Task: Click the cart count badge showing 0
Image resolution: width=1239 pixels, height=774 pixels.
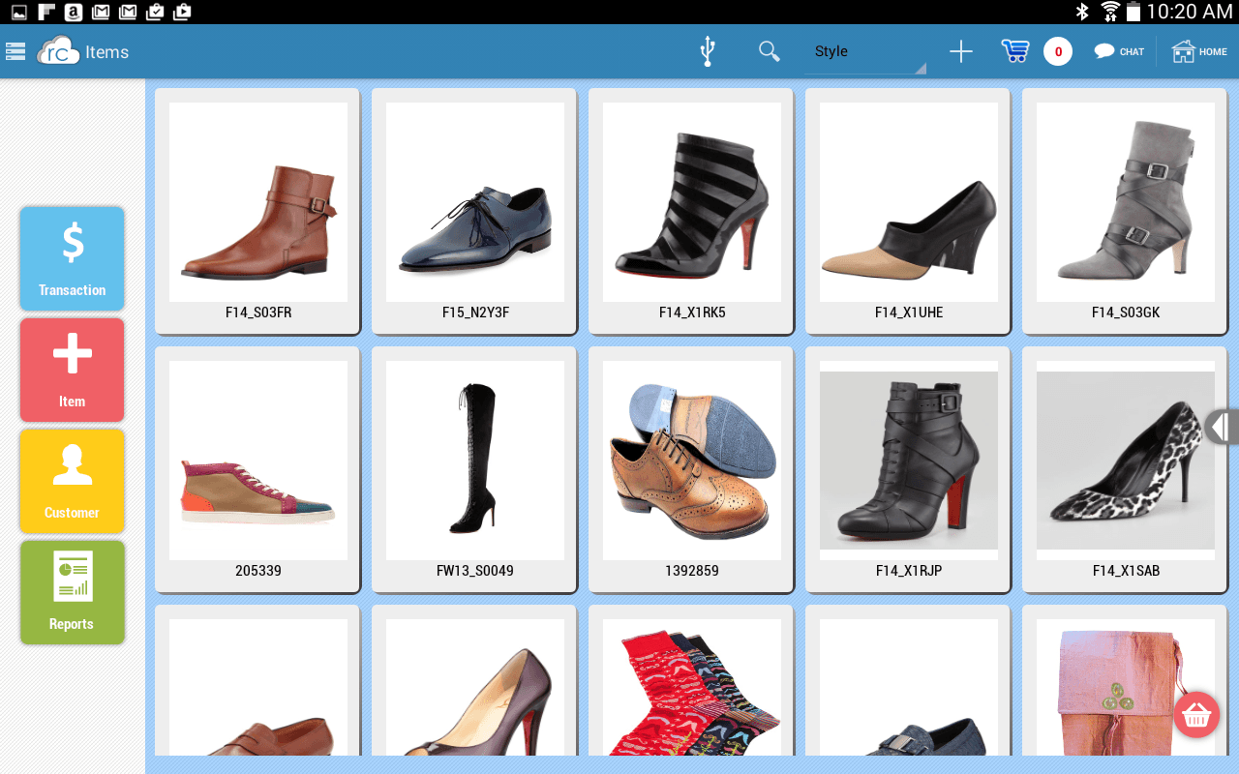Action: coord(1057,51)
